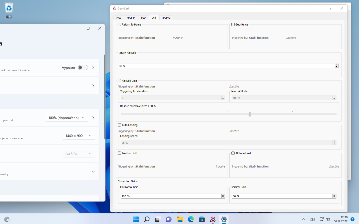Check the Auto Landing option
The height and width of the screenshot is (224, 359).
[119, 125]
